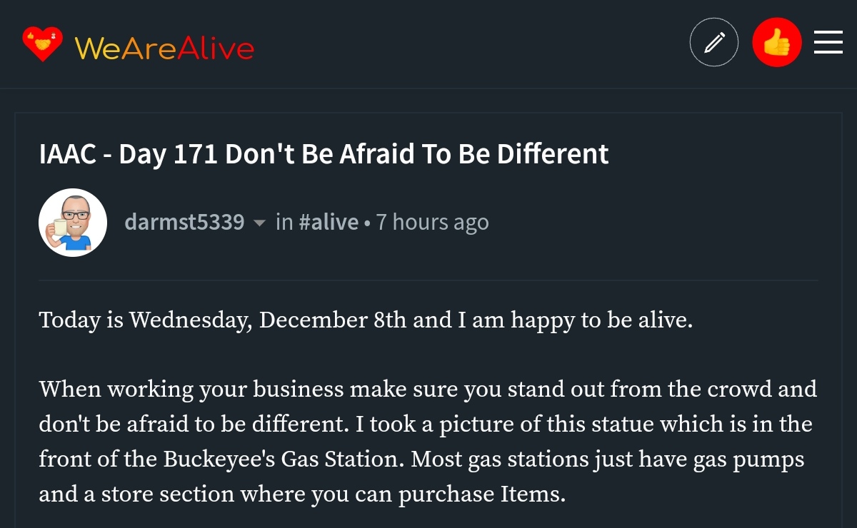
Task: Click the WeAreAlive wordmark text
Action: pos(164,49)
